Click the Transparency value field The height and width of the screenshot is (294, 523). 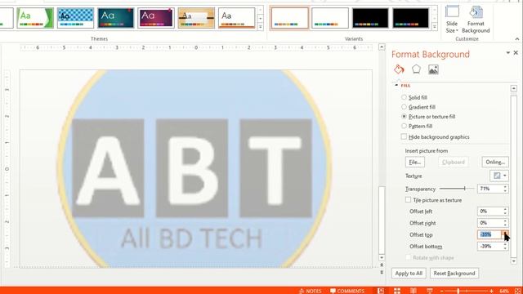click(490, 189)
